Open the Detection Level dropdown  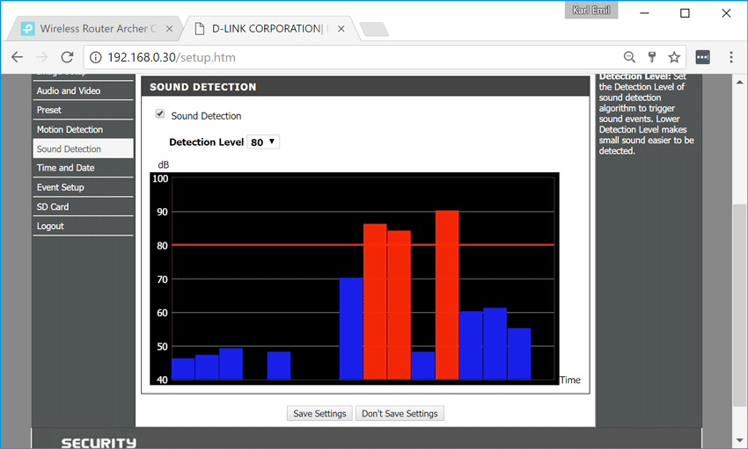pyautogui.click(x=263, y=141)
